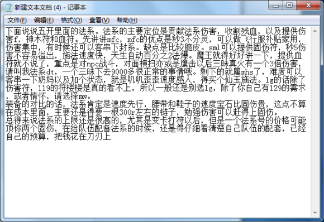Click the vertical scrollbar track

315,122
